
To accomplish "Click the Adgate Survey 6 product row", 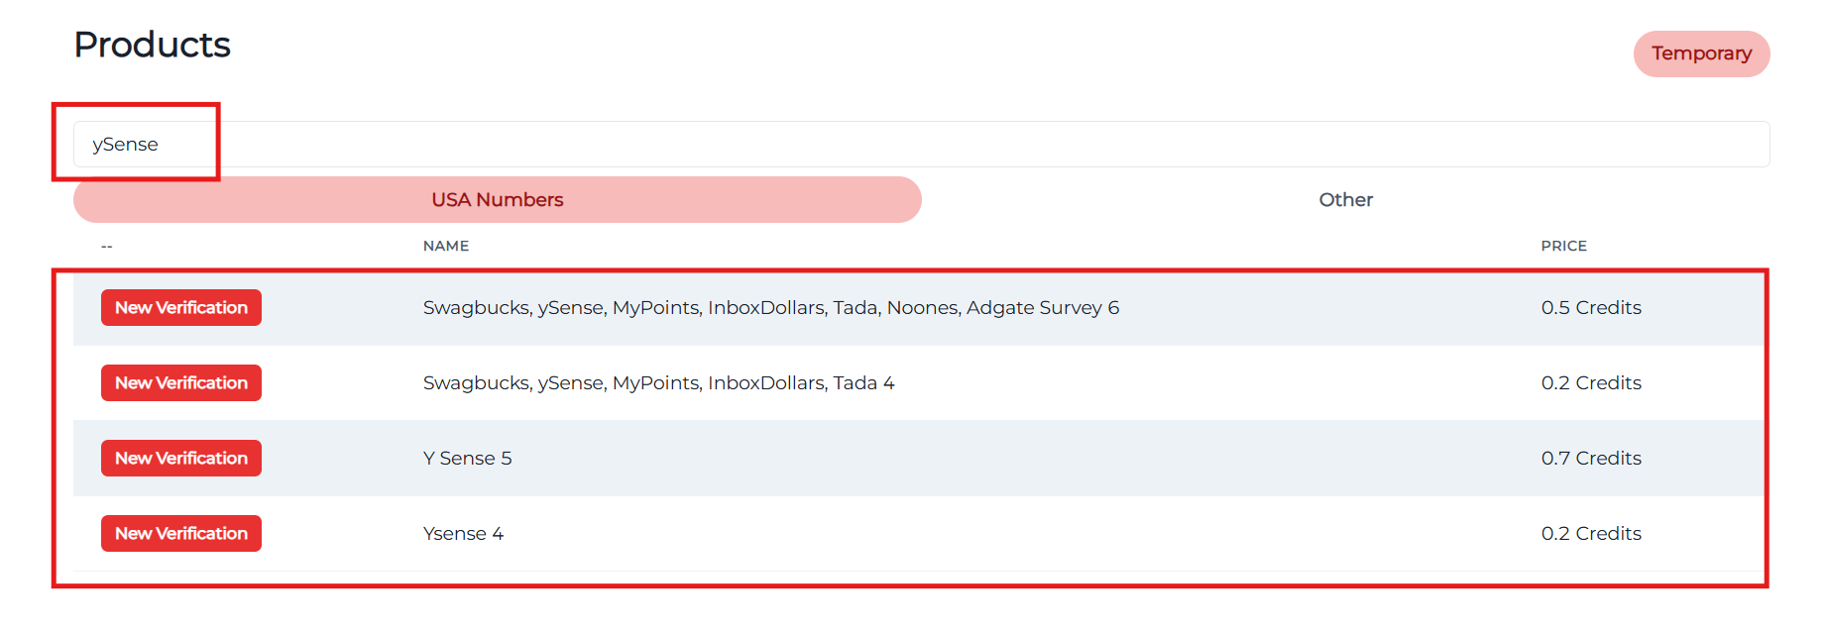I will [769, 307].
